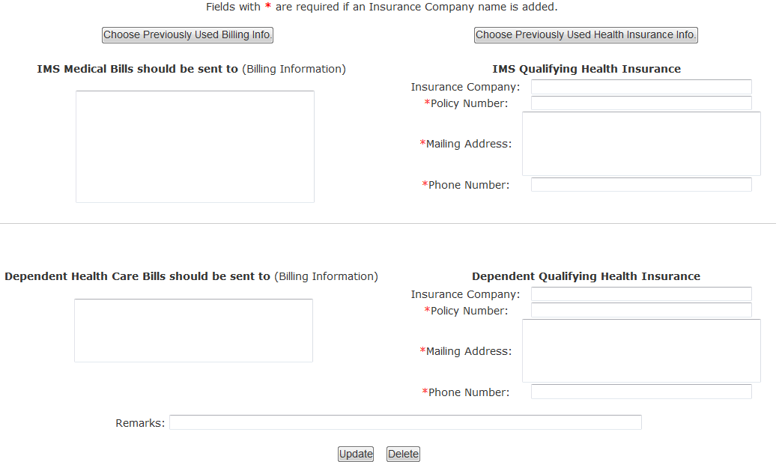
Task: Focus the IMS Medical Bills billing text area
Action: (x=195, y=146)
